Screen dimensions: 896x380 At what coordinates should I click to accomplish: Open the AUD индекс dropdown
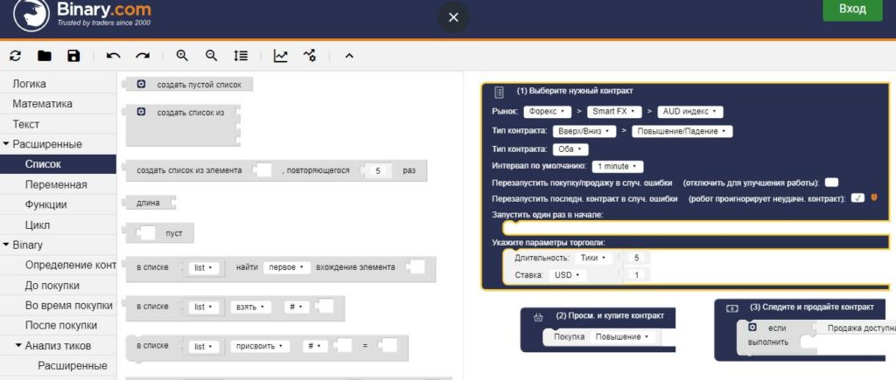click(x=689, y=112)
